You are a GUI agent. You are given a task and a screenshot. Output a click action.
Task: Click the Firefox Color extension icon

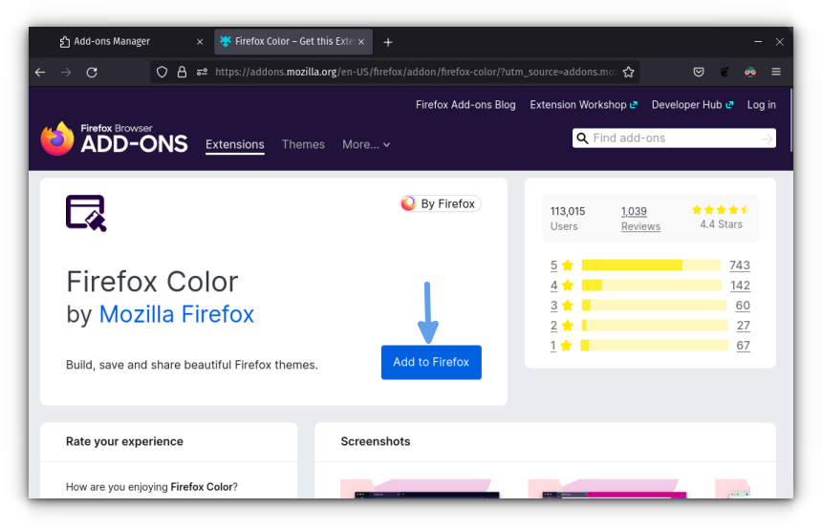(x=86, y=213)
